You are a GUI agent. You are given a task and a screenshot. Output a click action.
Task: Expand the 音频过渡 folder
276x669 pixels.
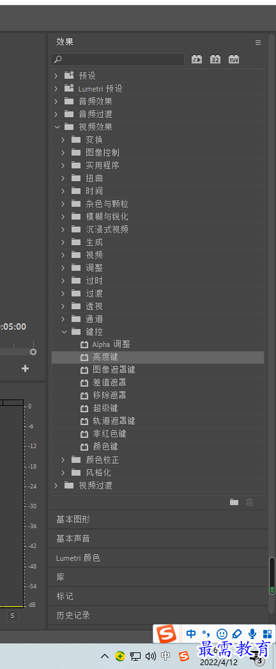coord(56,115)
